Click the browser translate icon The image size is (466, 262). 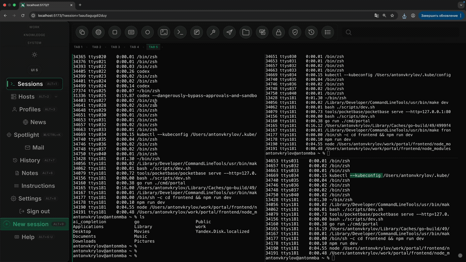377,16
